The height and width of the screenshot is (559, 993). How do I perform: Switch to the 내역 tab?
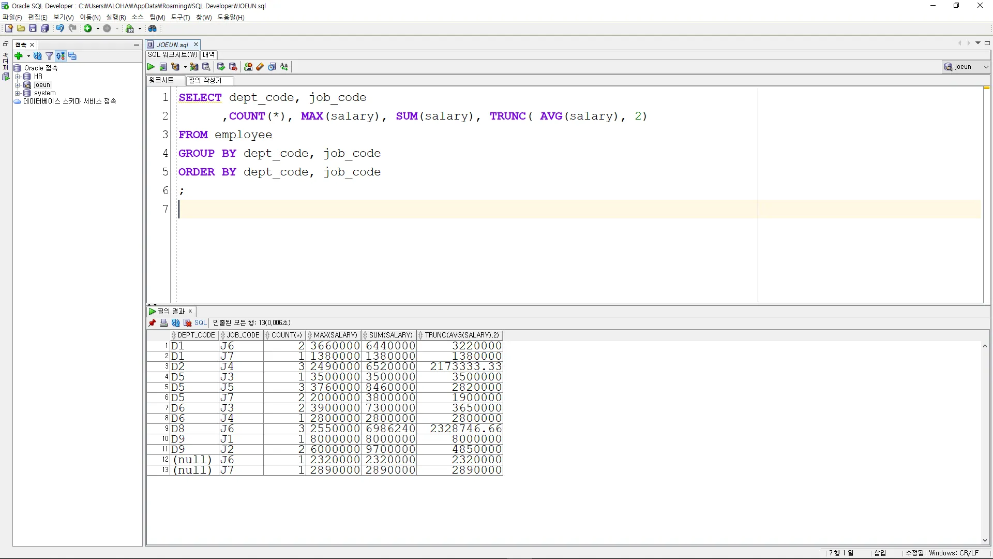click(209, 54)
